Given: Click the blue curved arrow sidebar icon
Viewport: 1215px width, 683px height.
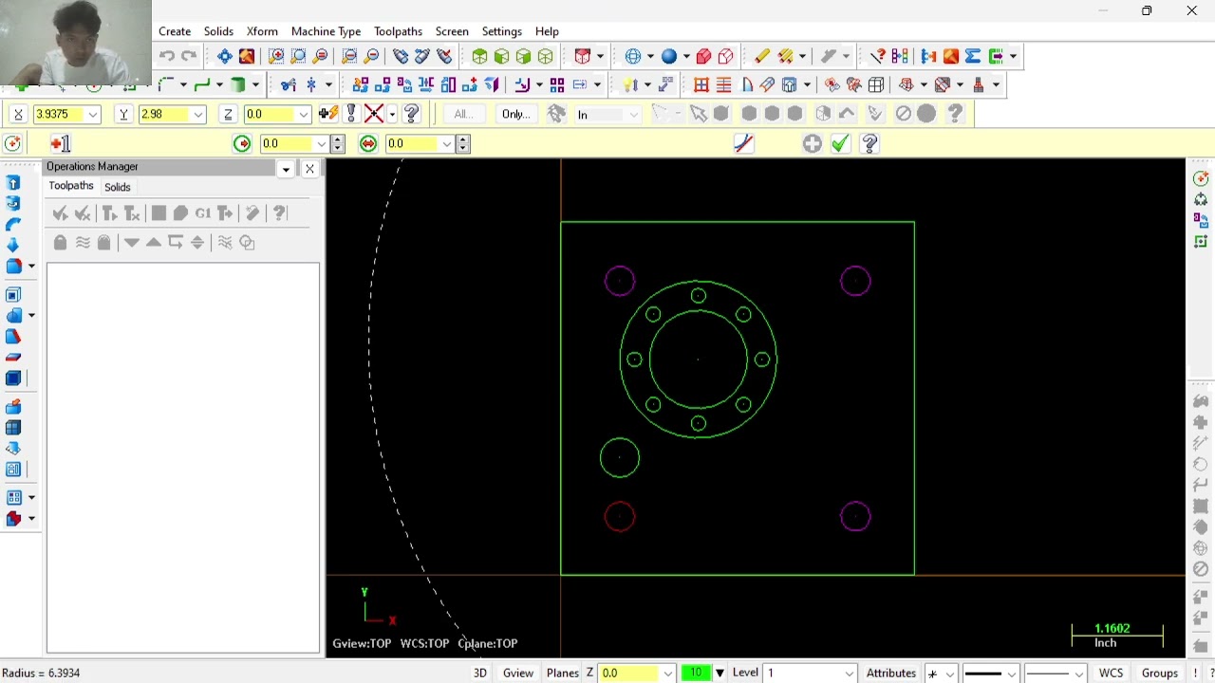Looking at the screenshot, I should point(13,224).
